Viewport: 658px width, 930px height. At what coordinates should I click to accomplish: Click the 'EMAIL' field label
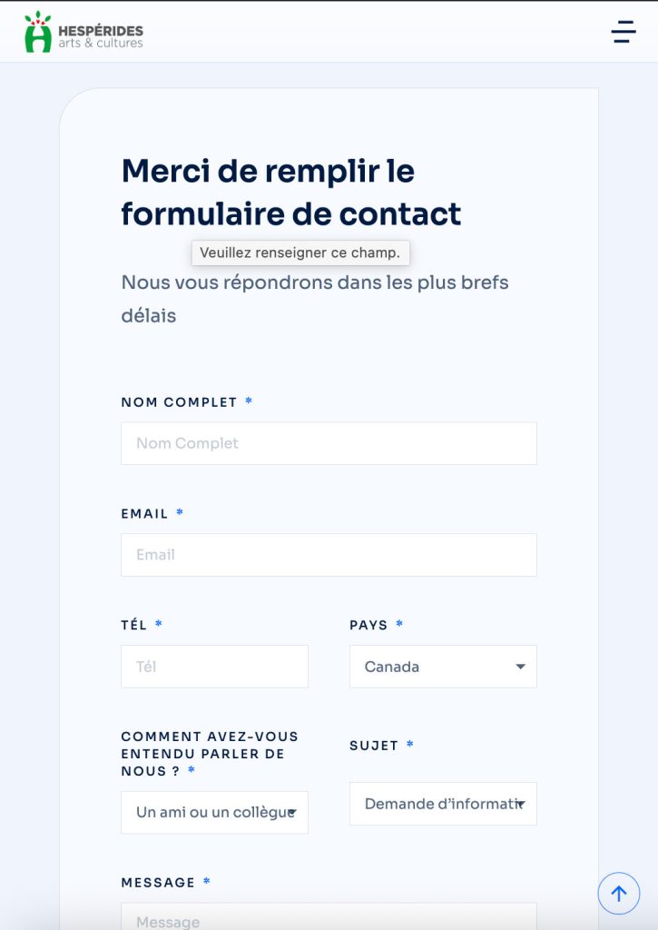[145, 514]
